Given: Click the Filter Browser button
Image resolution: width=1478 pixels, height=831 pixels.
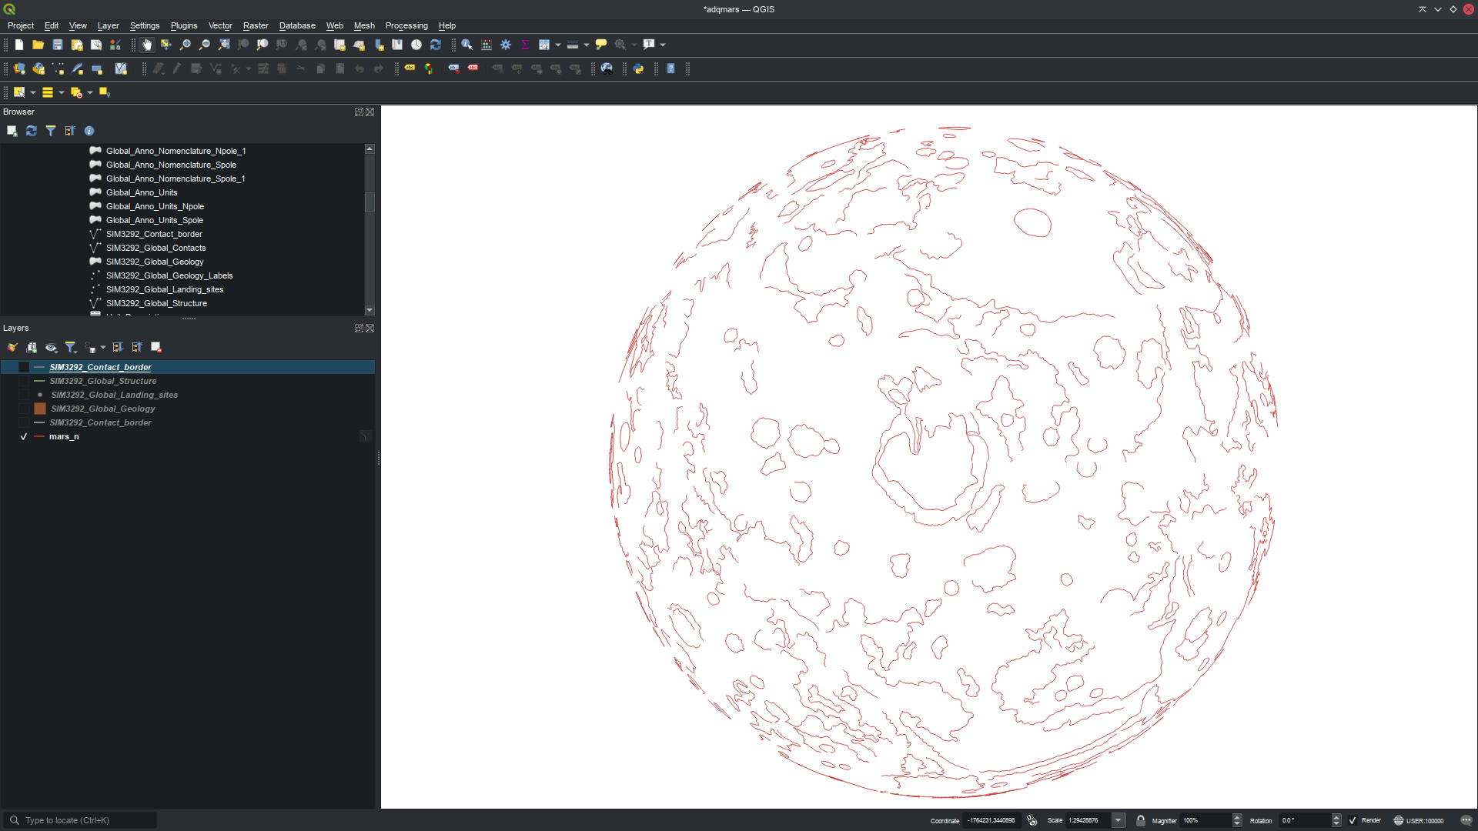Looking at the screenshot, I should [50, 131].
